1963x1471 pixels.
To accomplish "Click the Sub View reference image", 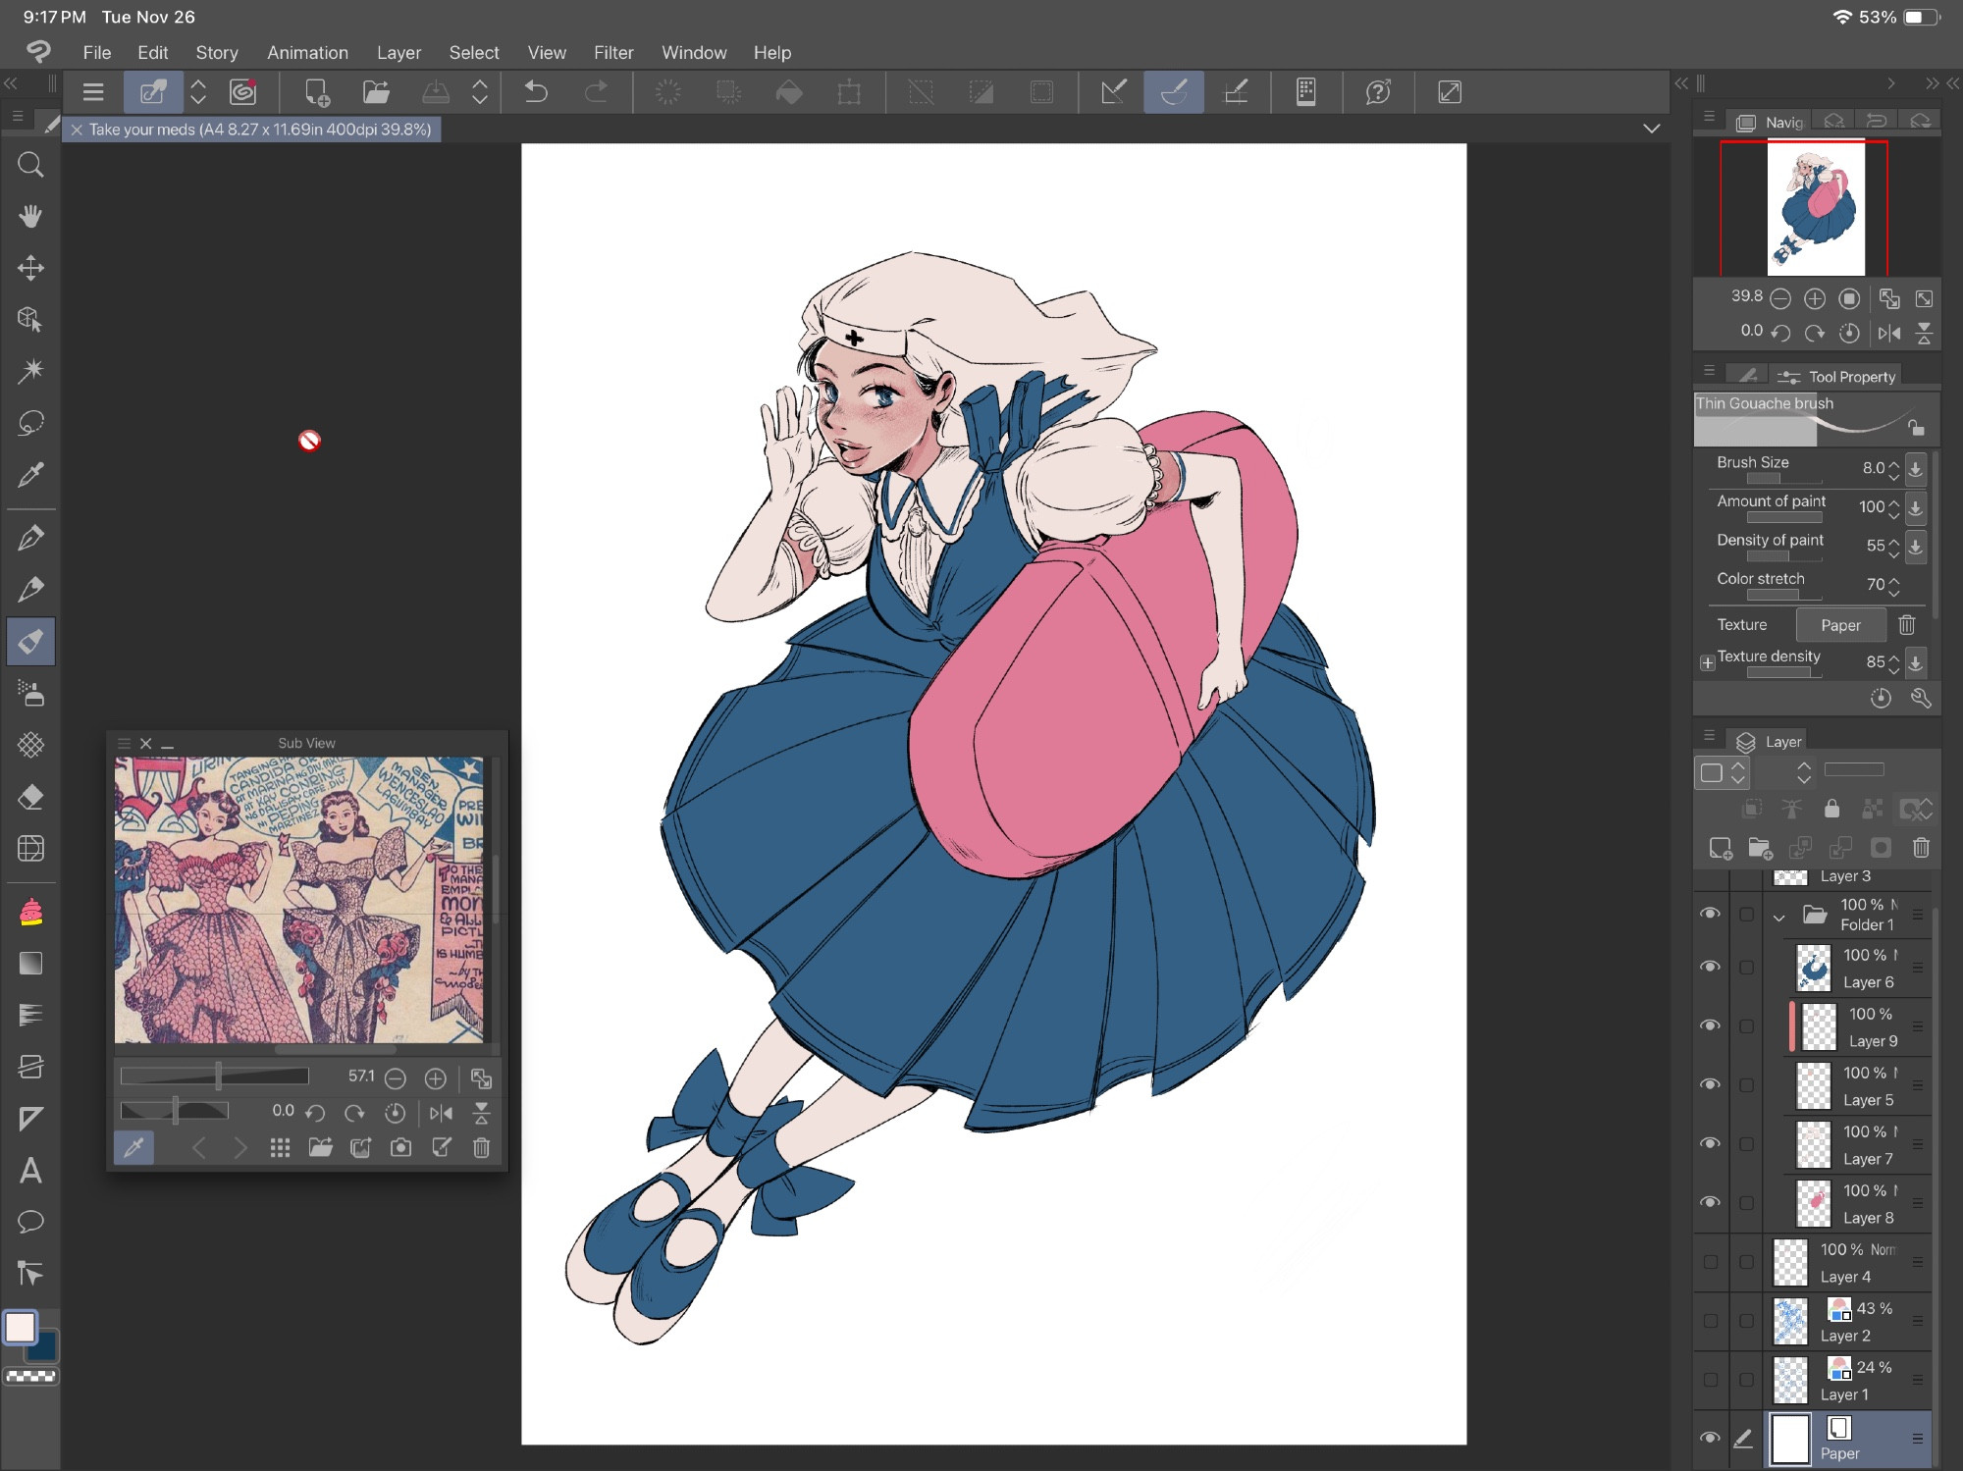I will point(298,899).
